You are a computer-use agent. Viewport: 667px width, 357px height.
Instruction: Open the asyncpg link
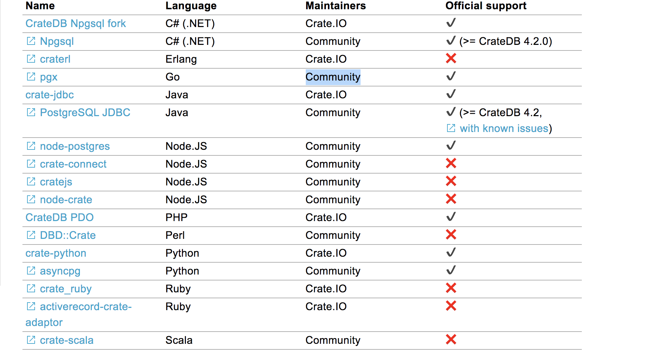coord(60,271)
